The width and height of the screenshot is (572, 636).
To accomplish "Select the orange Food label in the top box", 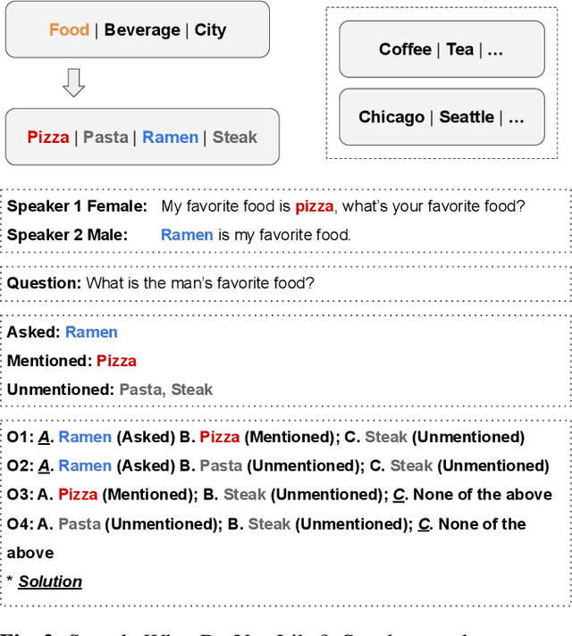I will (69, 30).
